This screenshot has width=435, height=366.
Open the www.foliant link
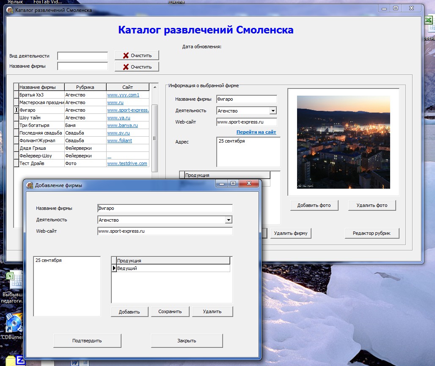pyautogui.click(x=120, y=140)
